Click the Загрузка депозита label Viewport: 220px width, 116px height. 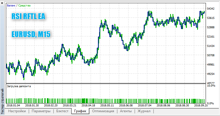coord(19,86)
